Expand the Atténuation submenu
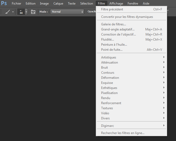 [x=131, y=62]
